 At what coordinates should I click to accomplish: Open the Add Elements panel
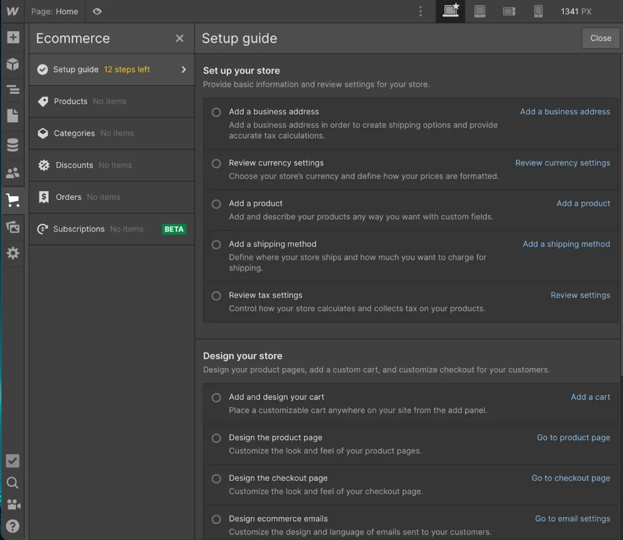pos(13,37)
